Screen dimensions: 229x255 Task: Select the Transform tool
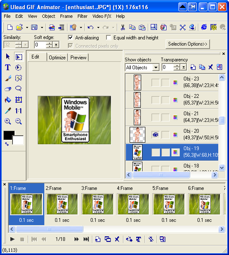coord(19,100)
